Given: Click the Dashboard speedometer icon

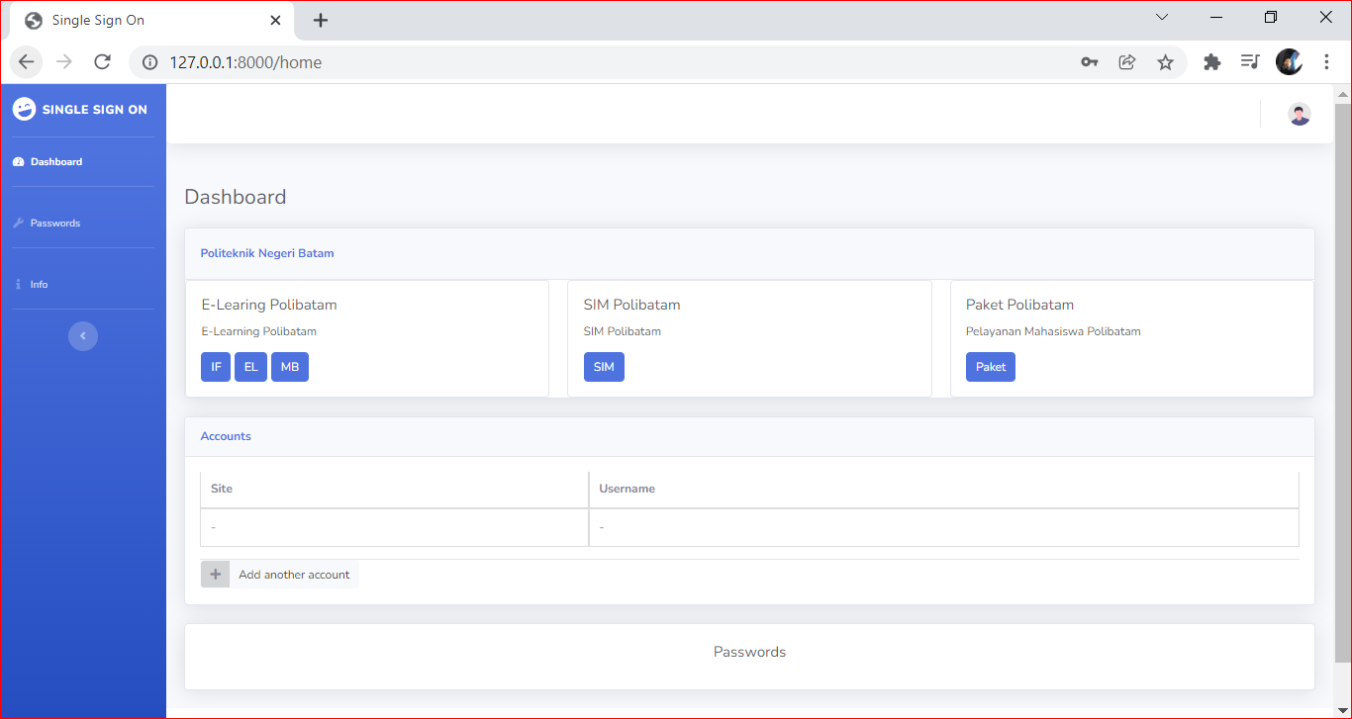Looking at the screenshot, I should point(18,161).
